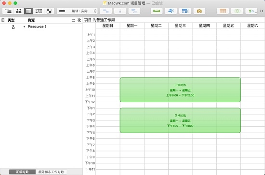Switch to Gantt task view
265x175 pixels.
(8, 11)
